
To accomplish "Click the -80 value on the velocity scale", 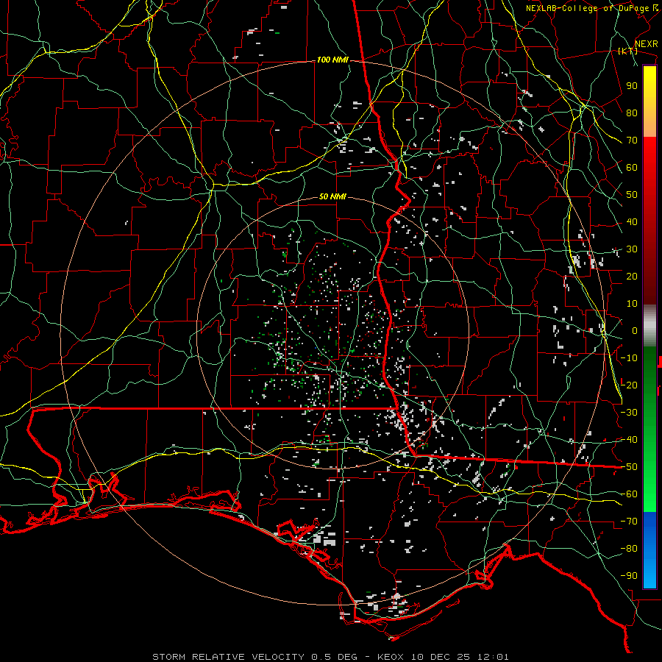I will pos(629,549).
